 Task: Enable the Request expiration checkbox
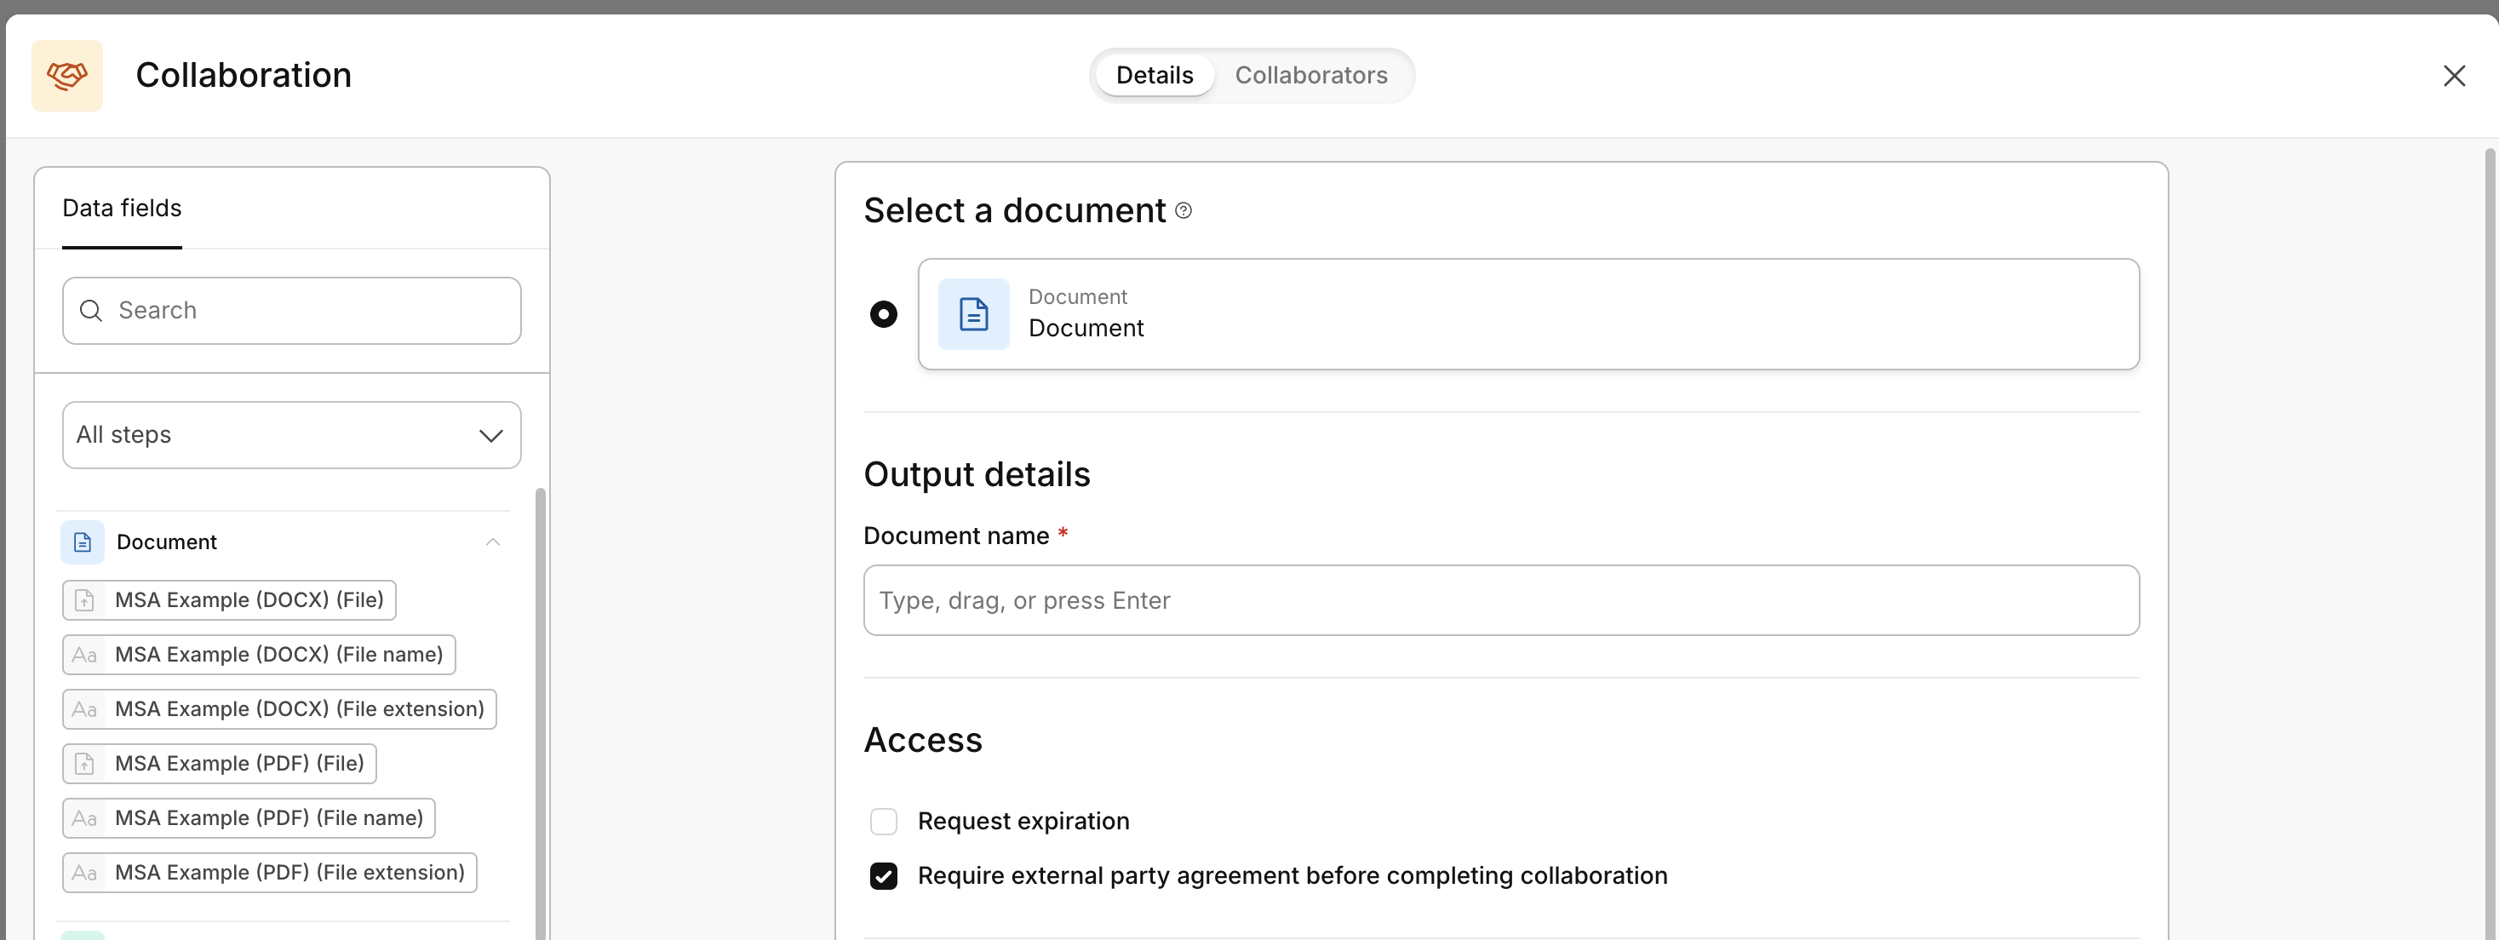click(883, 822)
